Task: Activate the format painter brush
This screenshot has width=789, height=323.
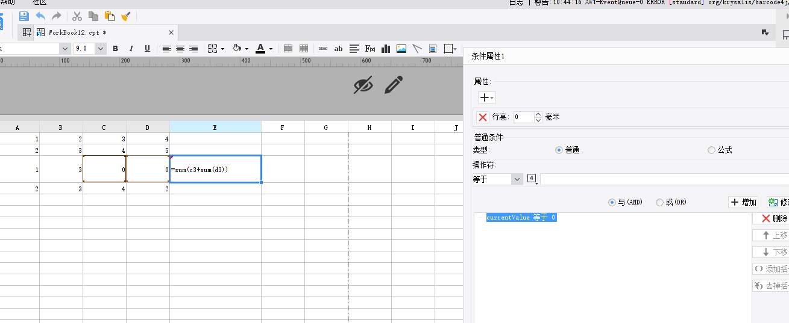Action: click(x=126, y=16)
